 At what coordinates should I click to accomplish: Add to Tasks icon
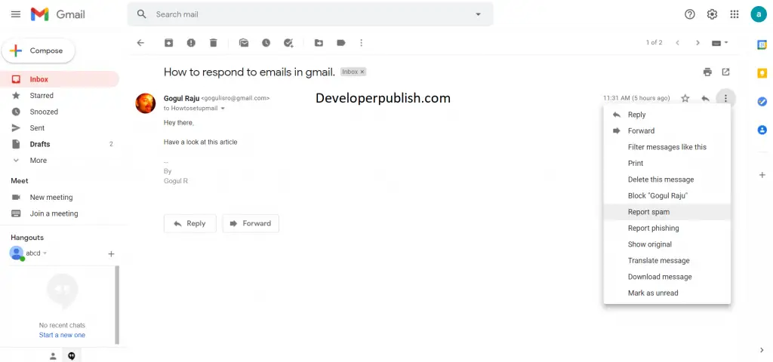(289, 43)
